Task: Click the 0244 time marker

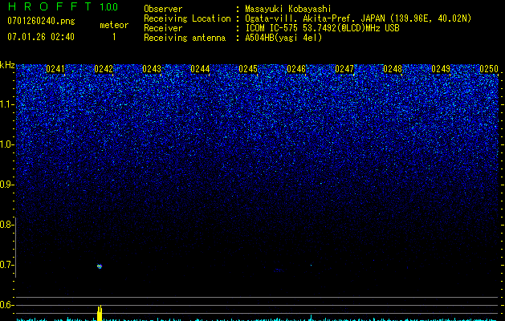Action: (200, 69)
